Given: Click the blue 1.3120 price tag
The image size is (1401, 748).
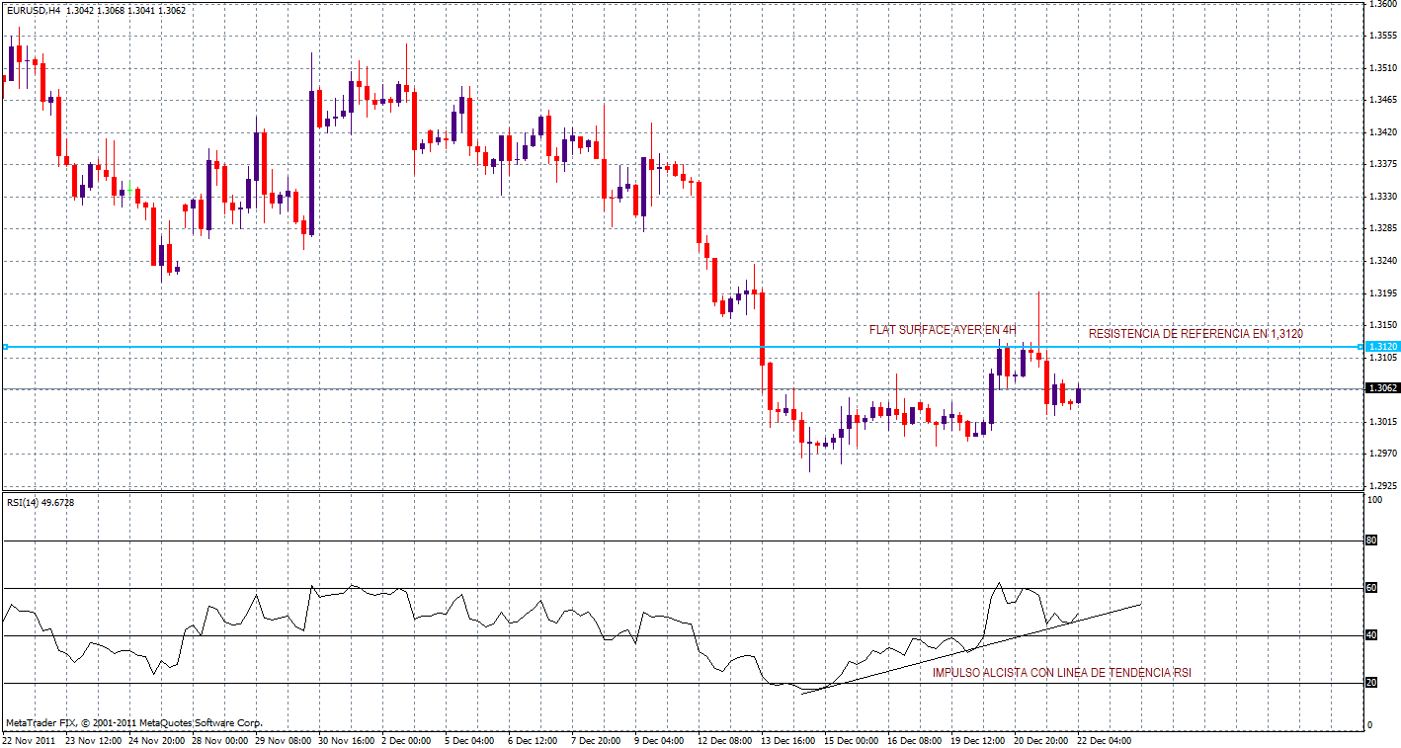Looking at the screenshot, I should tap(1383, 347).
